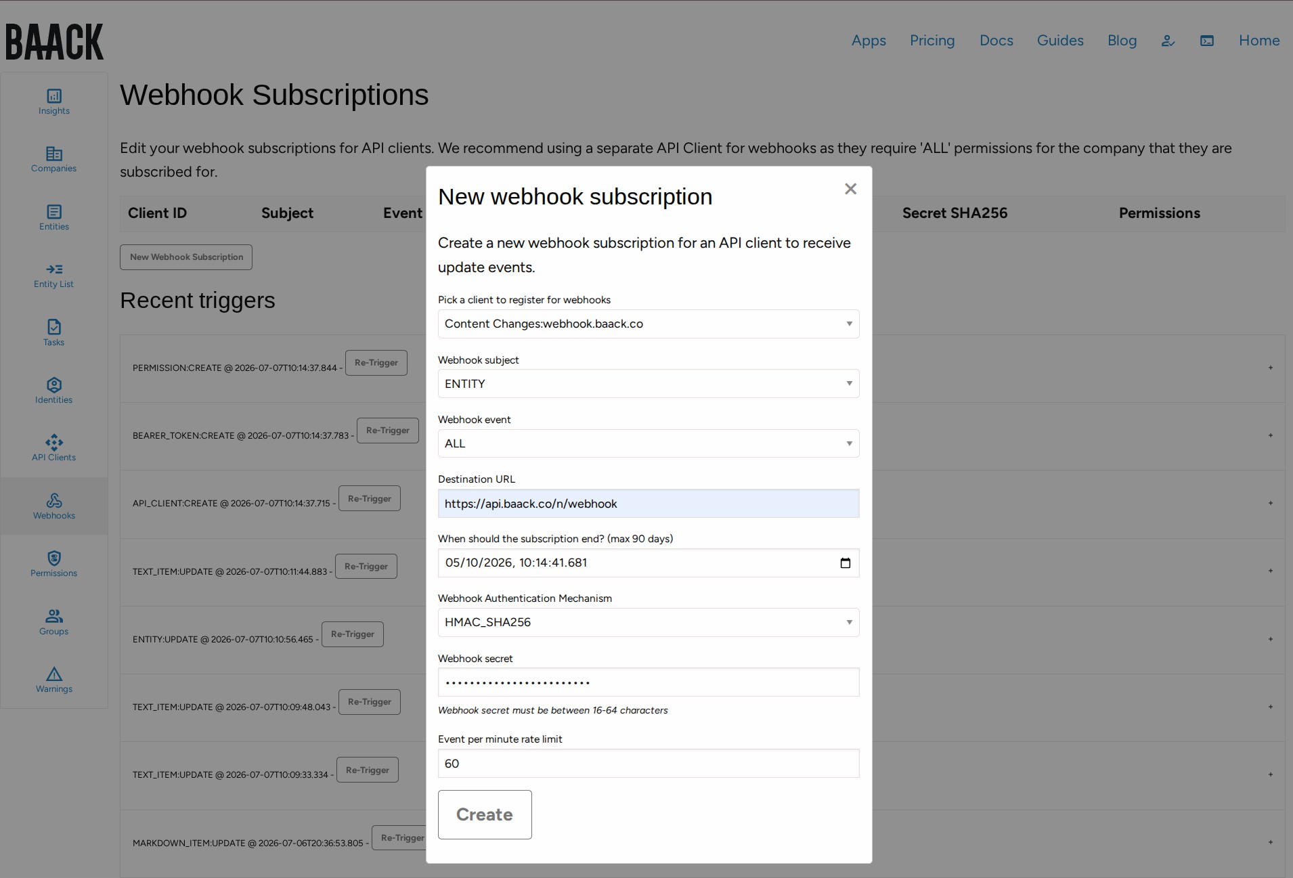Open the client picker dropdown
This screenshot has height=878, width=1293.
click(x=649, y=324)
